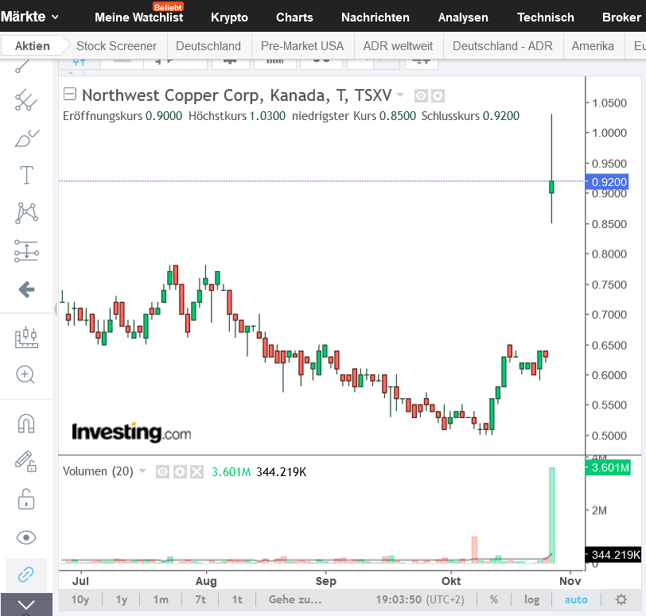646x616 pixels.
Task: Open the Broker menu item
Action: pyautogui.click(x=621, y=17)
